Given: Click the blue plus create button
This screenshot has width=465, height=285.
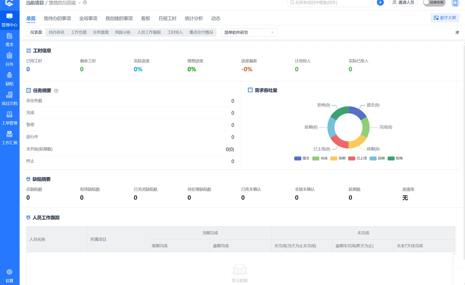Looking at the screenshot, I should (x=380, y=3).
